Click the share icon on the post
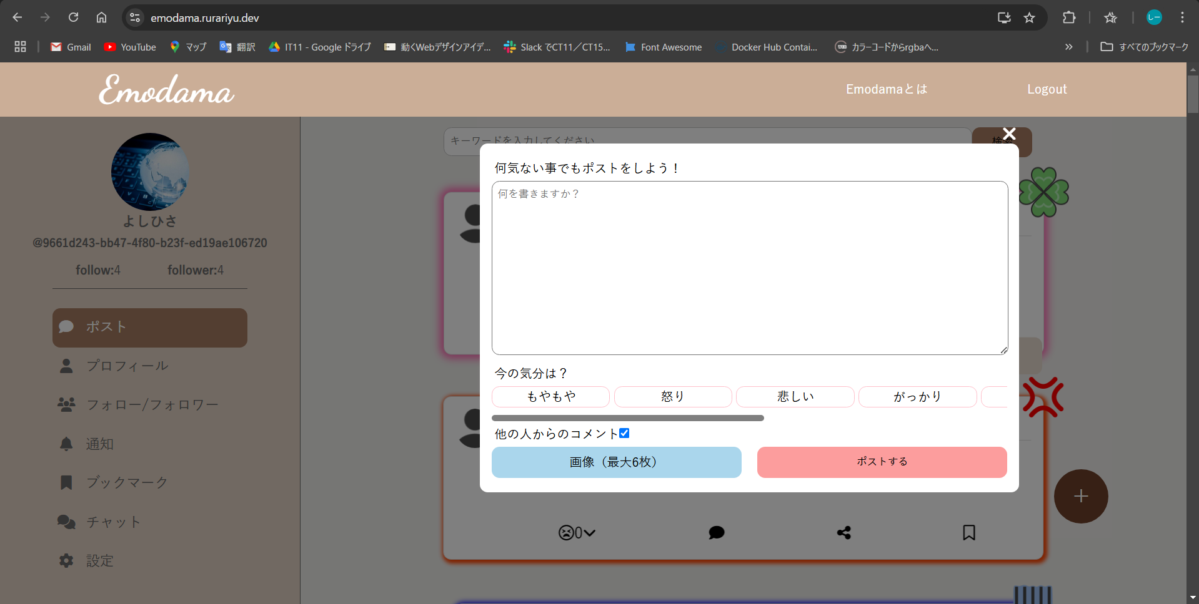 click(x=843, y=532)
